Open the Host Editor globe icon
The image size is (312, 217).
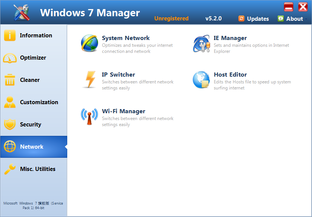[x=201, y=80]
